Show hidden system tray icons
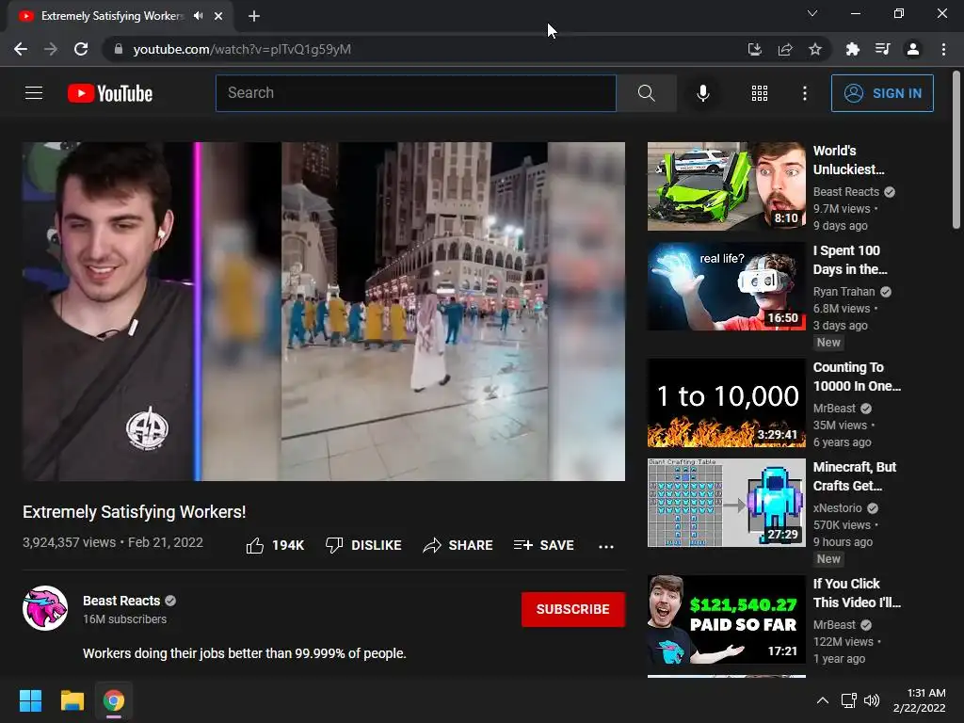964x723 pixels. point(822,700)
